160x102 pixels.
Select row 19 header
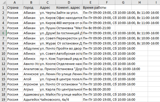tap(3, 99)
